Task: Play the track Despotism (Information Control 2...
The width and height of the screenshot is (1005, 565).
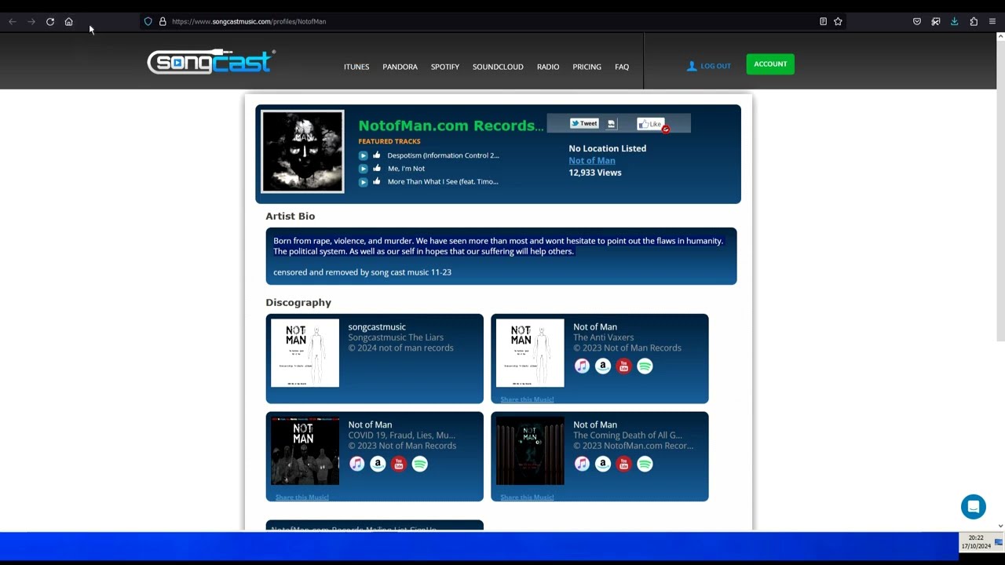Action: [363, 155]
